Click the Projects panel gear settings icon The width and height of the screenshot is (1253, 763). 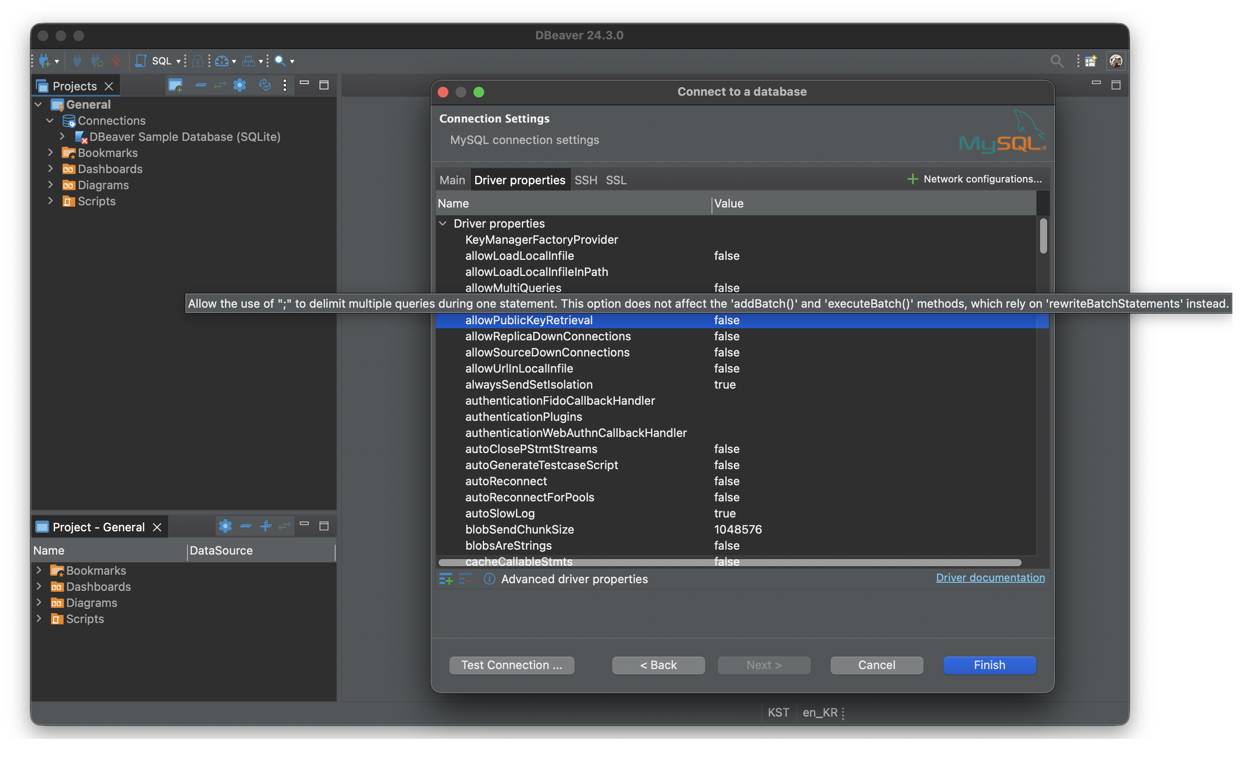pyautogui.click(x=239, y=85)
